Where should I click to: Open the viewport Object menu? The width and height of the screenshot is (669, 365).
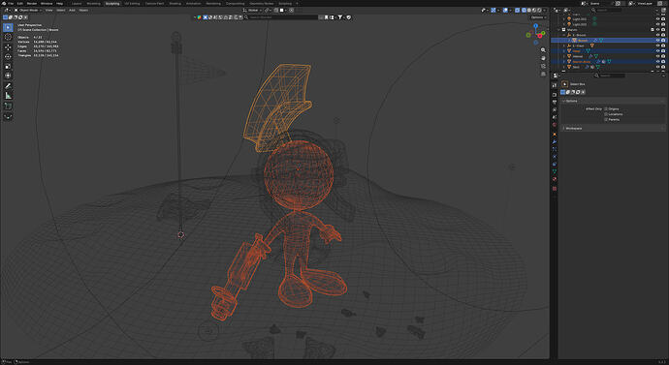(x=83, y=11)
